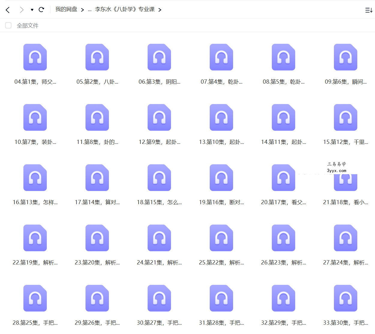
Task: Open the navigation history dropdown arrow
Action: click(x=32, y=10)
